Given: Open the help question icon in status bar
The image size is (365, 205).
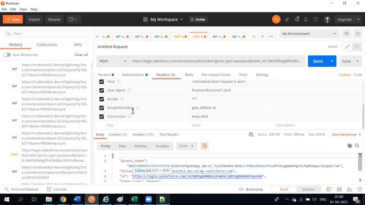Looking at the screenshot, I should coord(360,190).
